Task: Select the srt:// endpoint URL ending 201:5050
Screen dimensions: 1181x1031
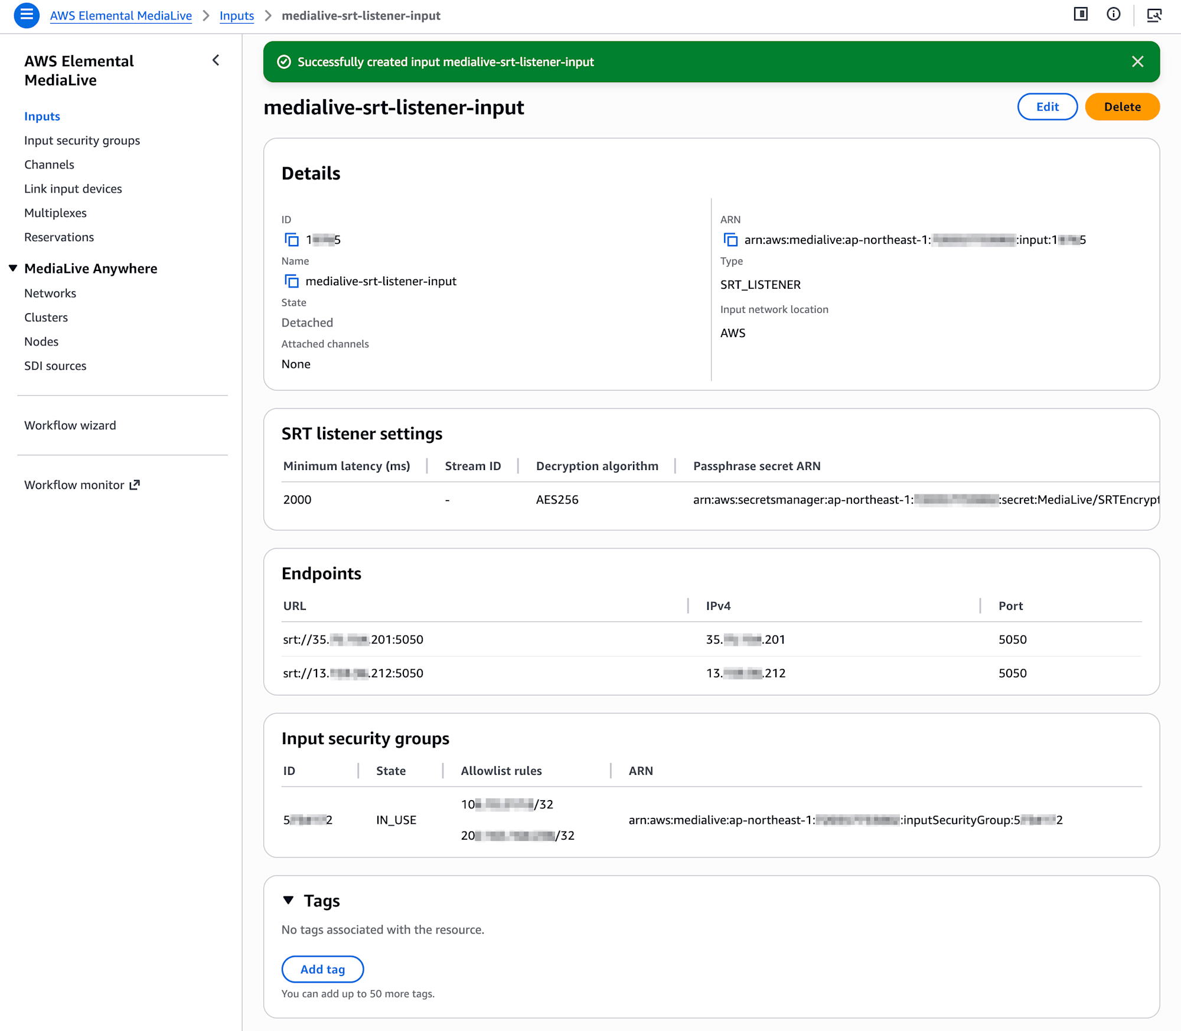Action: (353, 640)
